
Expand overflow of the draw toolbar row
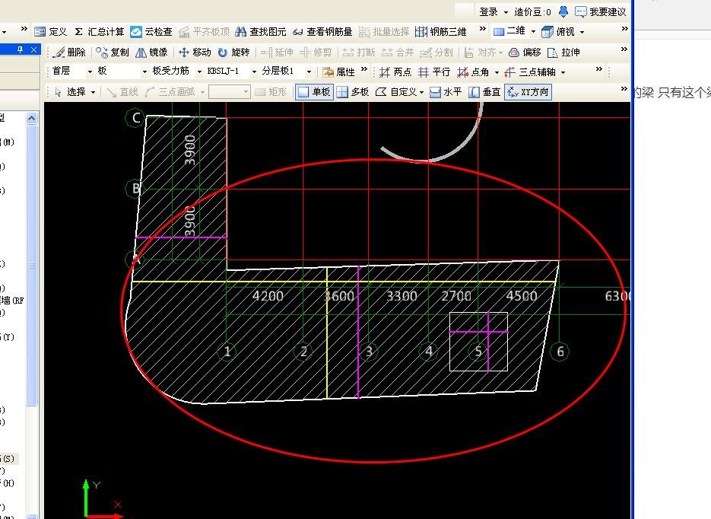coord(624,88)
